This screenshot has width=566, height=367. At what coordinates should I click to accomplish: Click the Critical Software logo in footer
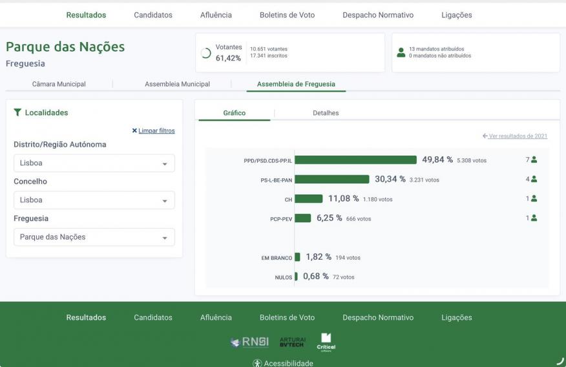pyautogui.click(x=326, y=342)
